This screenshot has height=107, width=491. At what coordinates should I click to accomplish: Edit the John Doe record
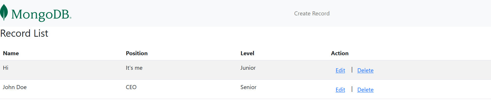tap(340, 90)
